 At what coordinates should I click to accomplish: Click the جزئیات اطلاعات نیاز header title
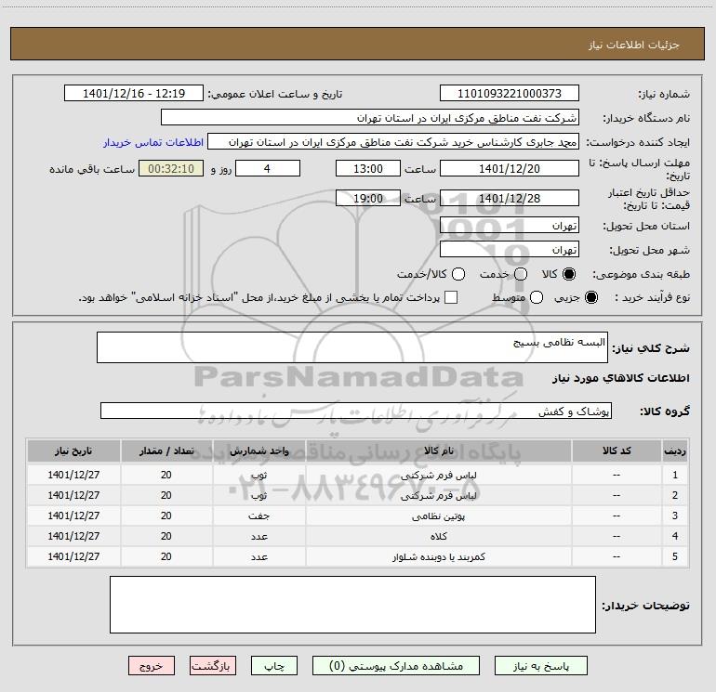click(x=633, y=45)
